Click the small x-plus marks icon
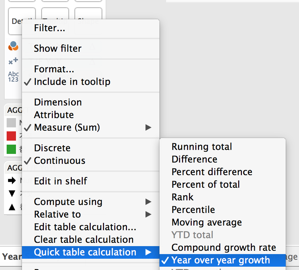299x270 pixels. 13,61
